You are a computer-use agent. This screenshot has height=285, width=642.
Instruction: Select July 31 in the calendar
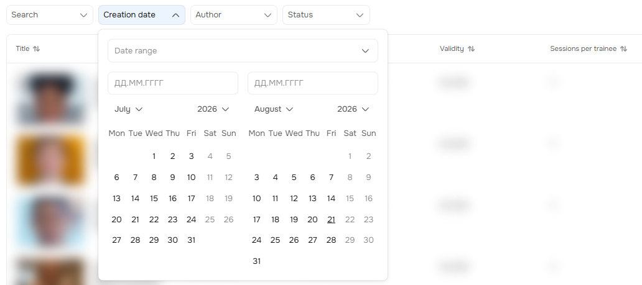(191, 240)
